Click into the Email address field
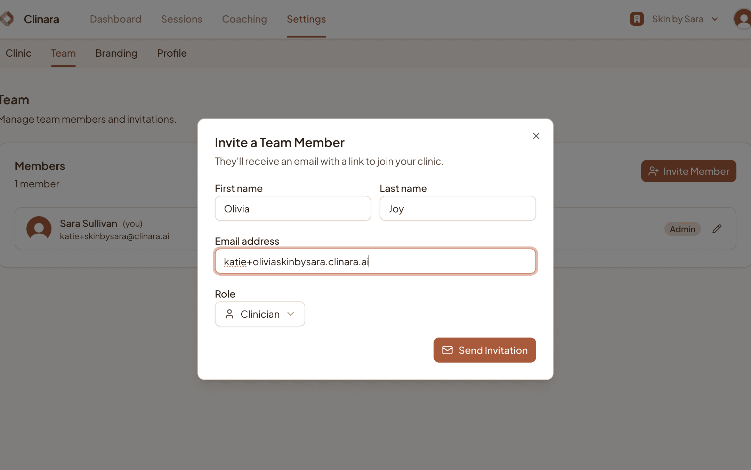Viewport: 751px width, 470px height. tap(375, 261)
